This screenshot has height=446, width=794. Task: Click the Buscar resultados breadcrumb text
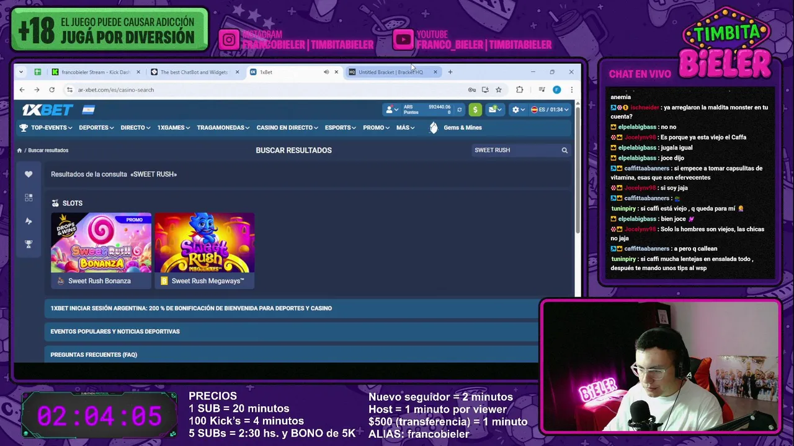coord(48,151)
